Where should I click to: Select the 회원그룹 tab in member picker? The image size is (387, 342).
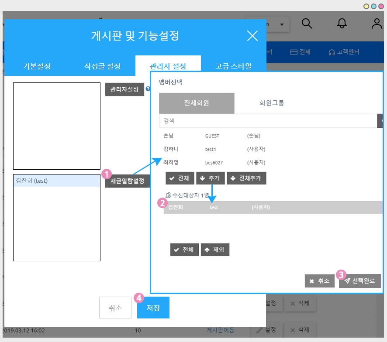pos(272,103)
